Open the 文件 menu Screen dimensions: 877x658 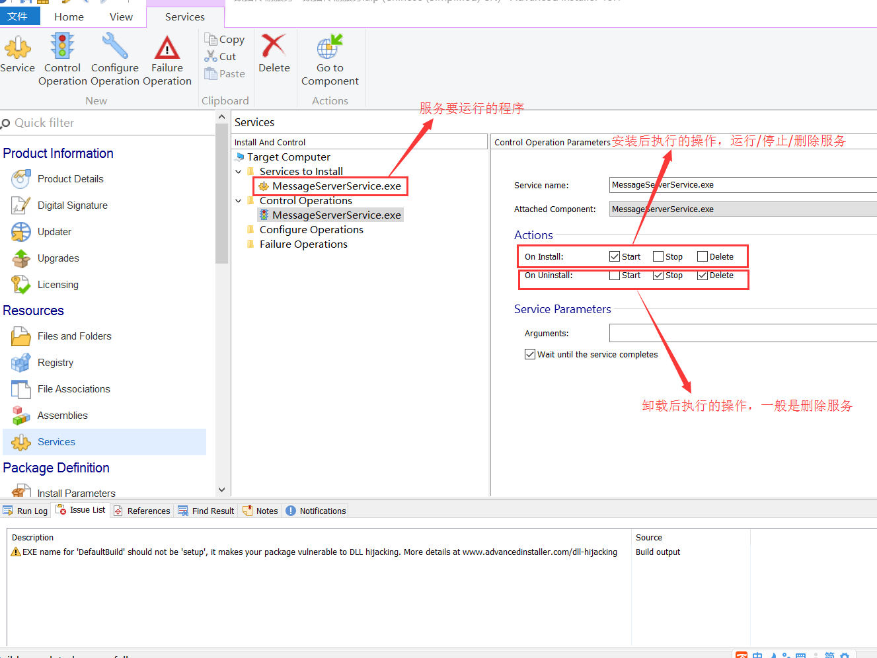click(20, 16)
